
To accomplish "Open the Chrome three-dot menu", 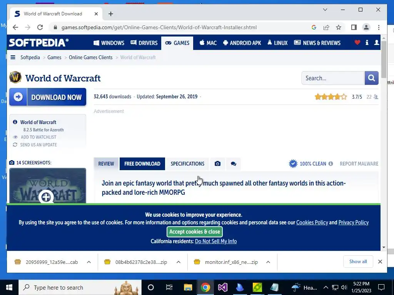I will click(x=379, y=27).
